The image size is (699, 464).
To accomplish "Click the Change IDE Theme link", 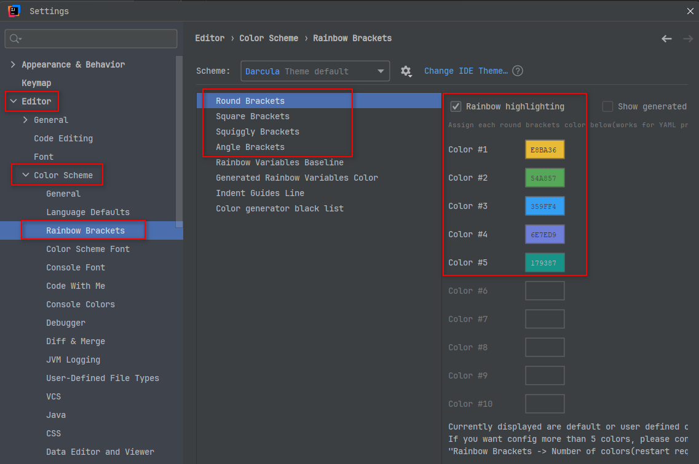I will [466, 71].
